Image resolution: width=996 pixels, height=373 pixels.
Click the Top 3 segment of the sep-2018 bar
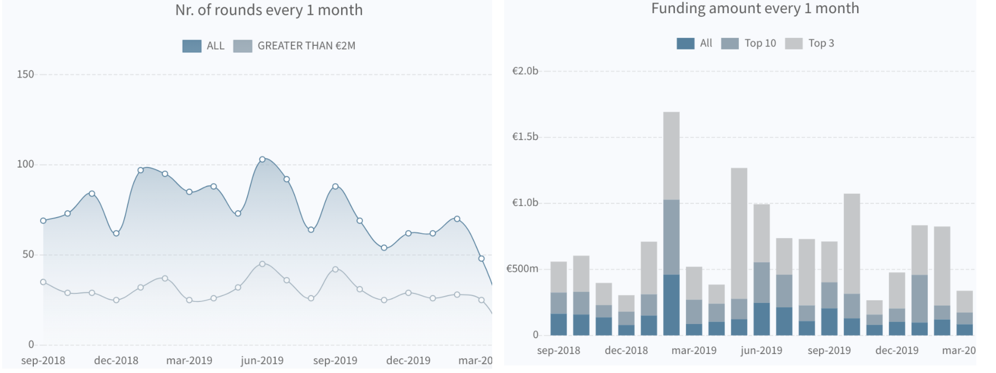point(559,277)
